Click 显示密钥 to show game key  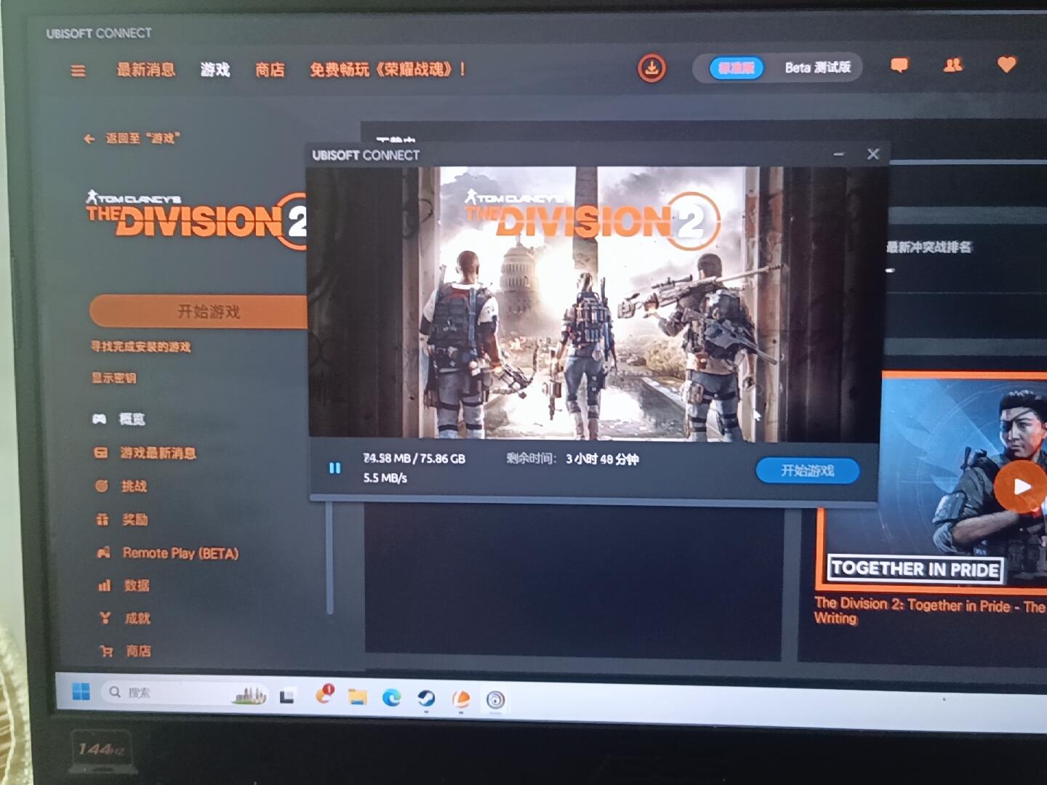[x=114, y=378]
